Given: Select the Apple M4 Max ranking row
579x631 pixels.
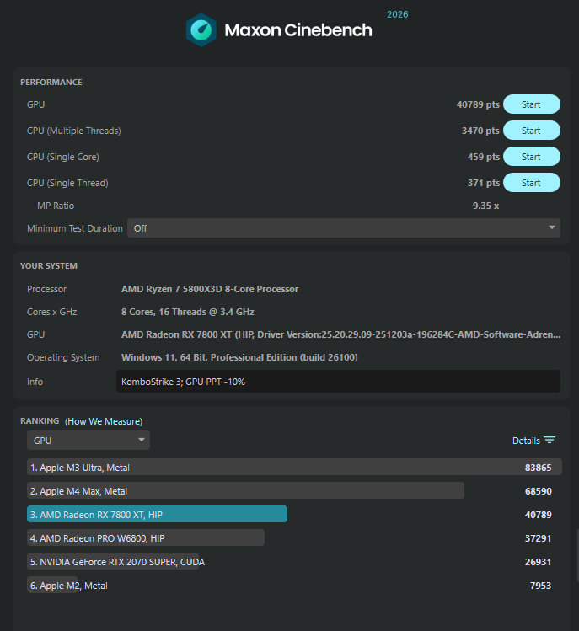Looking at the screenshot, I should pos(294,491).
